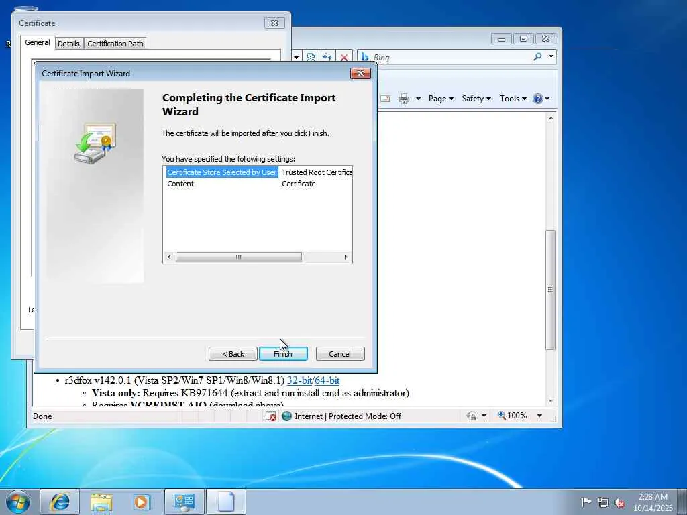Click the Control Panel taskbar icon
Image resolution: width=687 pixels, height=515 pixels.
184,502
